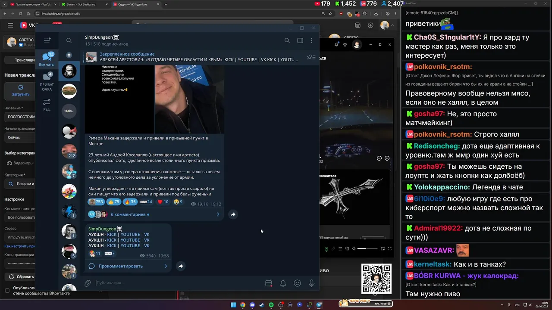Schedule message with calendar icon

[269, 283]
